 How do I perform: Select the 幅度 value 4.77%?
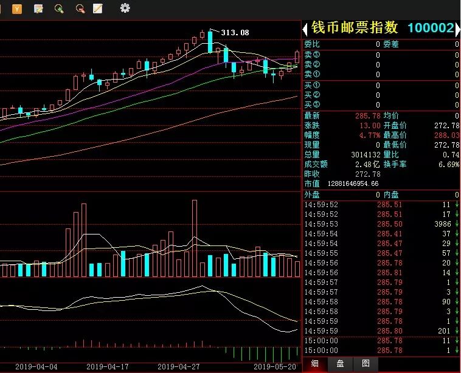click(370, 135)
